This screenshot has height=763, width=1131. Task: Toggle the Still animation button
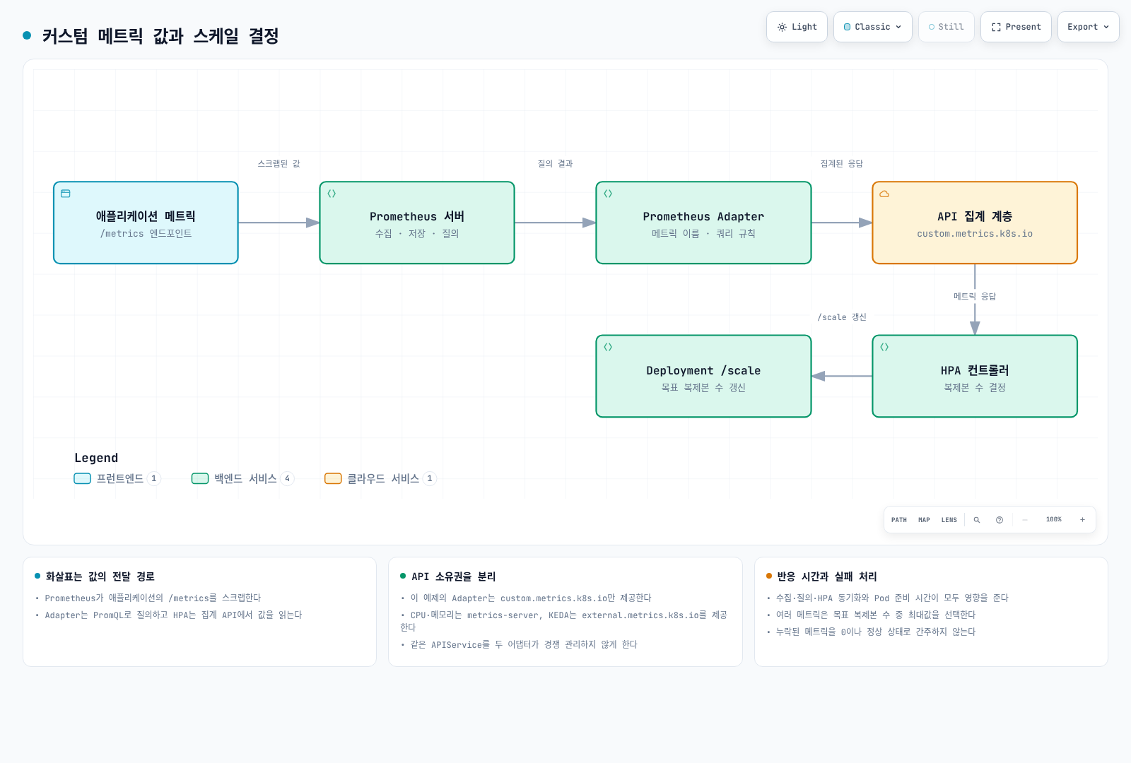pyautogui.click(x=946, y=27)
